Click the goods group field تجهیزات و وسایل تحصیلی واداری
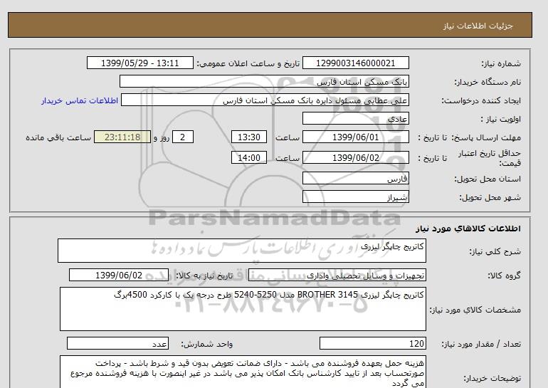This screenshot has width=548, height=388. pos(337,276)
